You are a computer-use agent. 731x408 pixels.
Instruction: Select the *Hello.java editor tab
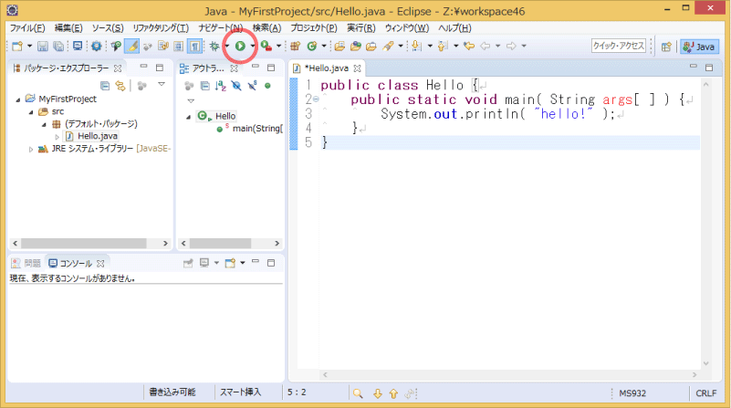tap(327, 68)
